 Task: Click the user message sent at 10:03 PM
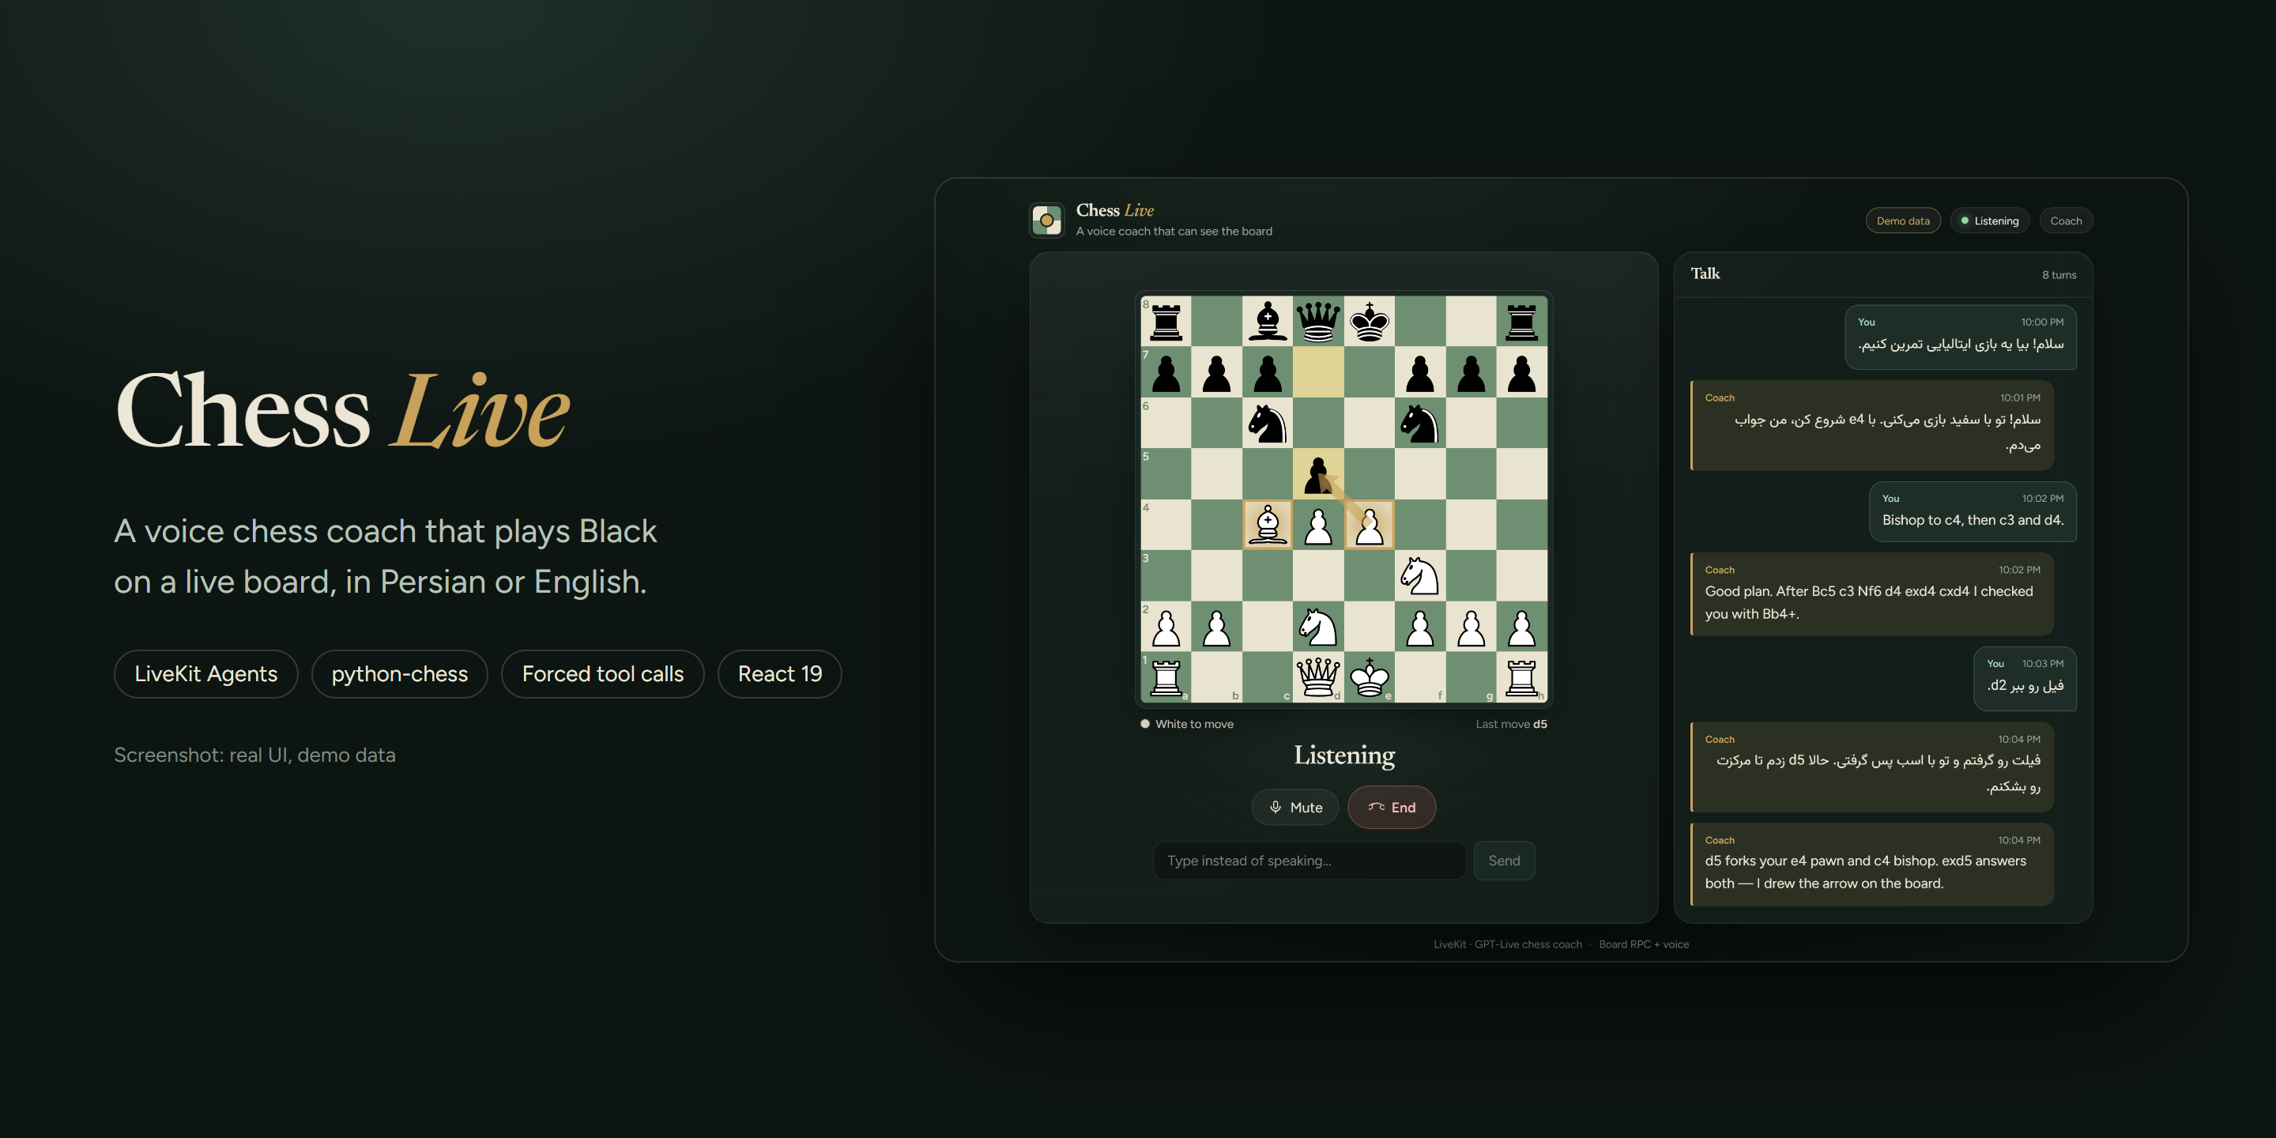pos(2024,679)
